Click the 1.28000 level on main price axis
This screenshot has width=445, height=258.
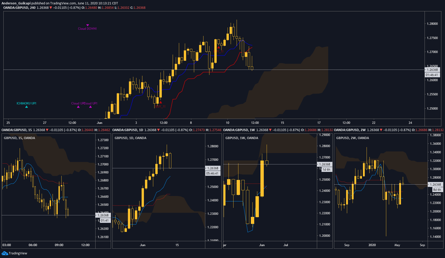click(432, 24)
